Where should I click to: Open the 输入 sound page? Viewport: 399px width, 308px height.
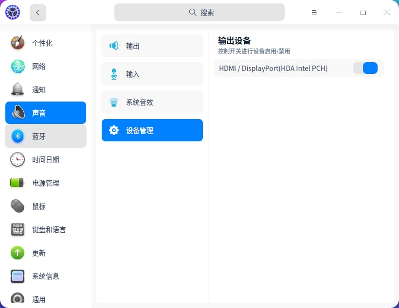click(152, 74)
